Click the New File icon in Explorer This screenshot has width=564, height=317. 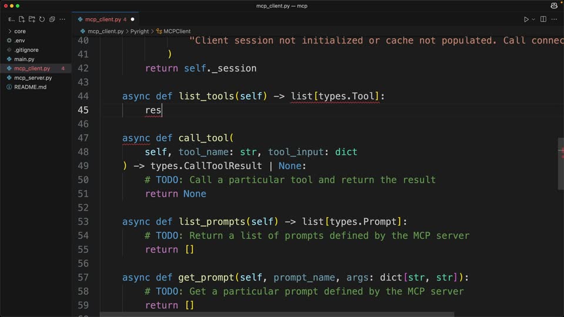point(22,19)
